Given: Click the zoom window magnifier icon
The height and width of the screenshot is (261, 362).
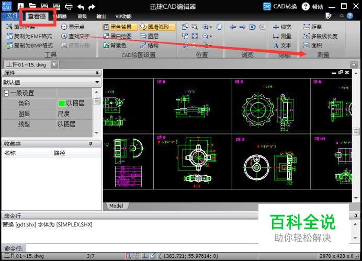Looking at the screenshot, I should (195, 27).
